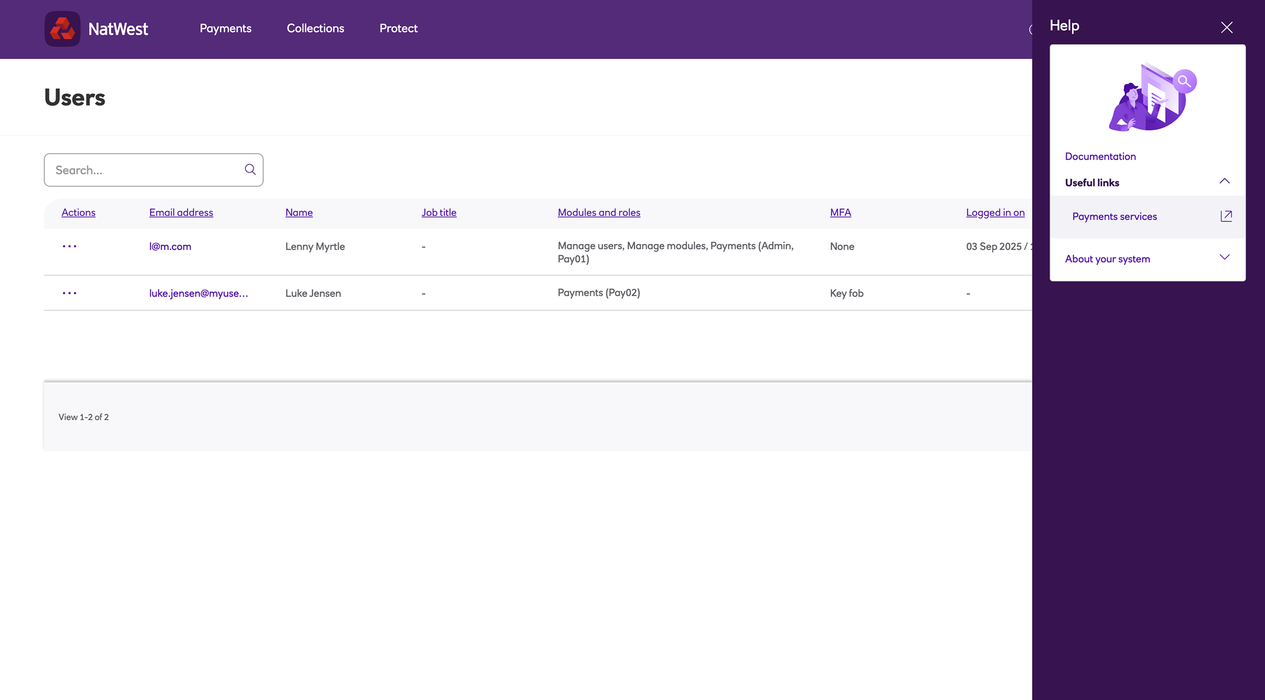Sort table by Modules and roles

[x=599, y=213]
